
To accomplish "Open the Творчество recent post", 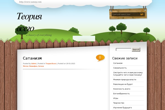I will pyautogui.click(x=119, y=103).
